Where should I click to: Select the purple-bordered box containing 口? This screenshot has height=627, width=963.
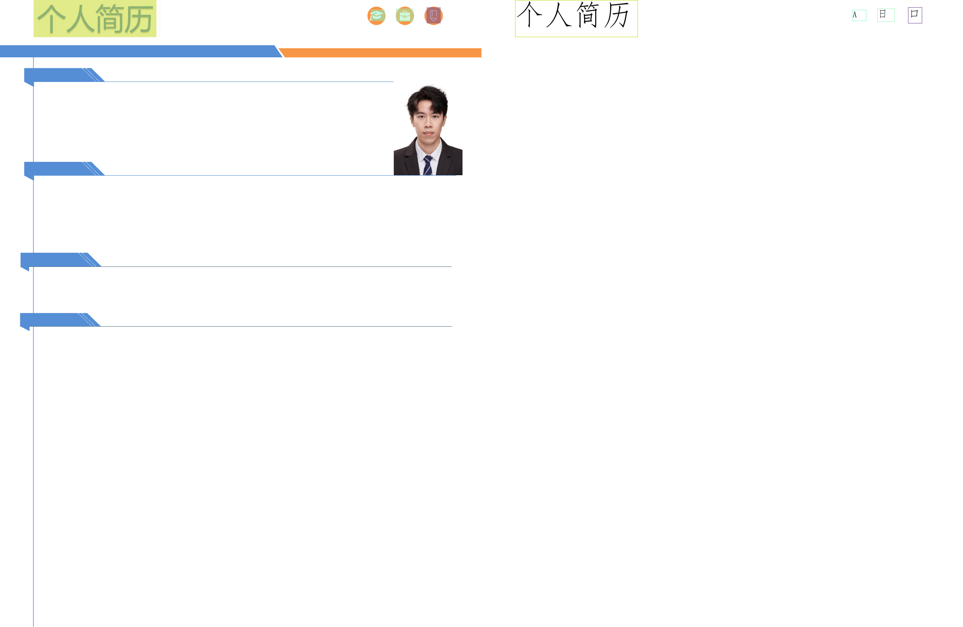pos(915,15)
